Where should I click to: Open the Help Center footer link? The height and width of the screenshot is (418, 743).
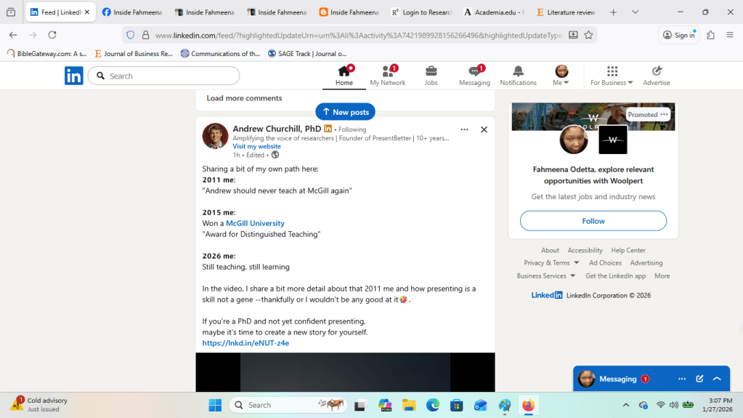[x=628, y=250]
